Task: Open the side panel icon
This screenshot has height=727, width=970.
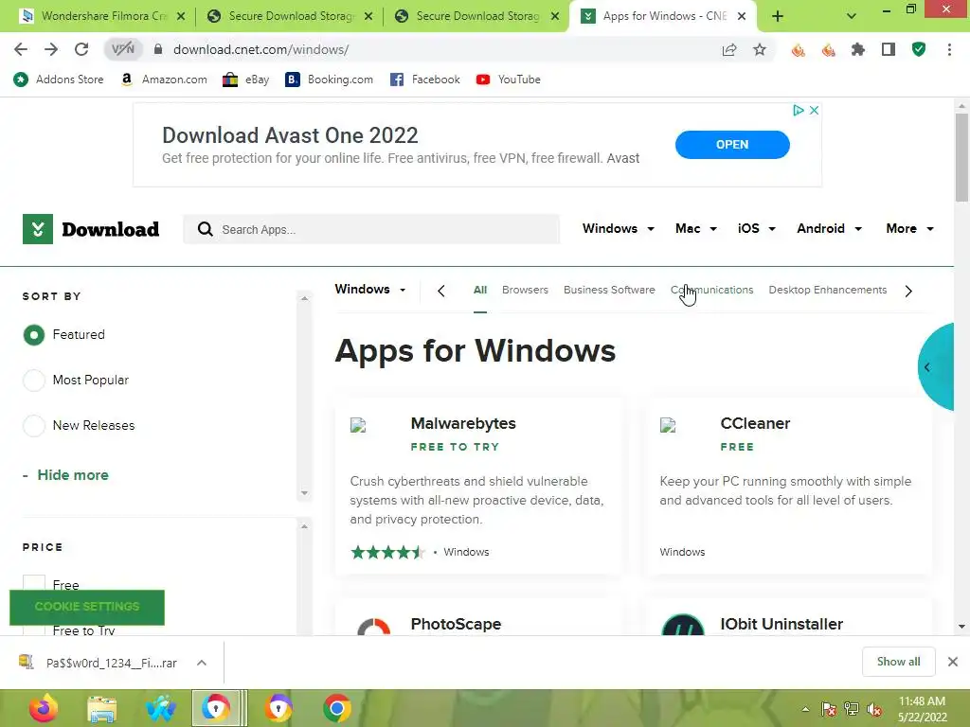Action: tap(889, 49)
